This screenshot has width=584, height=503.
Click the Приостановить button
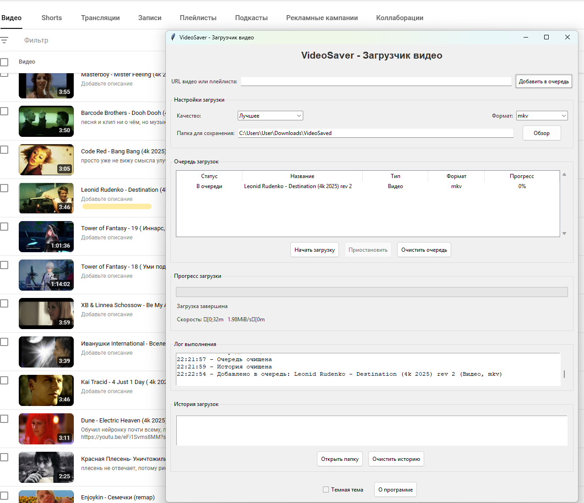tap(368, 250)
